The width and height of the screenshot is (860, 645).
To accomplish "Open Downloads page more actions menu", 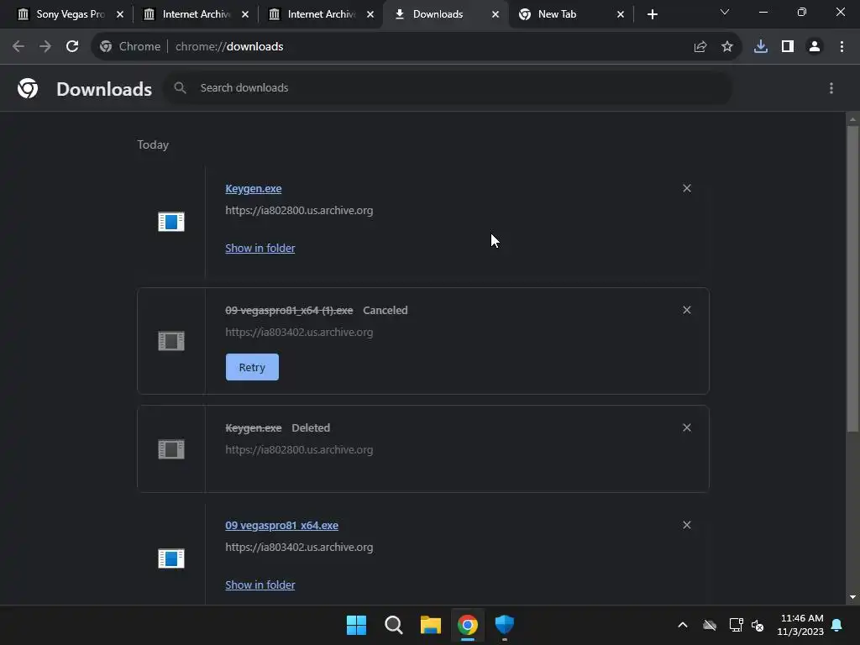I will coord(831,88).
